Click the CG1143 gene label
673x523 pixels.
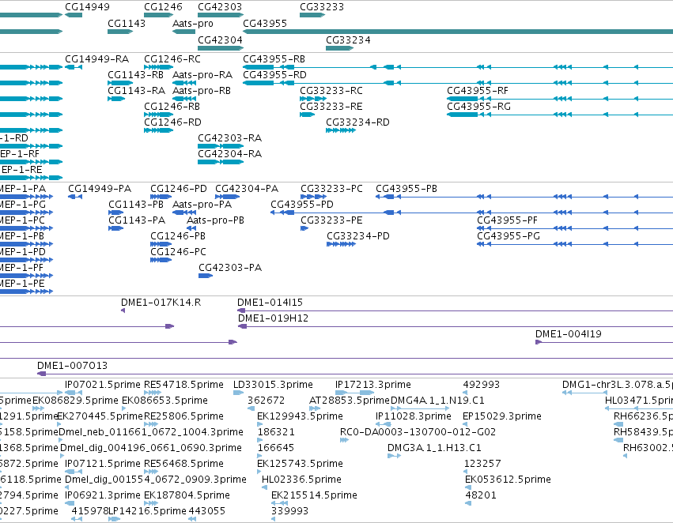click(127, 23)
